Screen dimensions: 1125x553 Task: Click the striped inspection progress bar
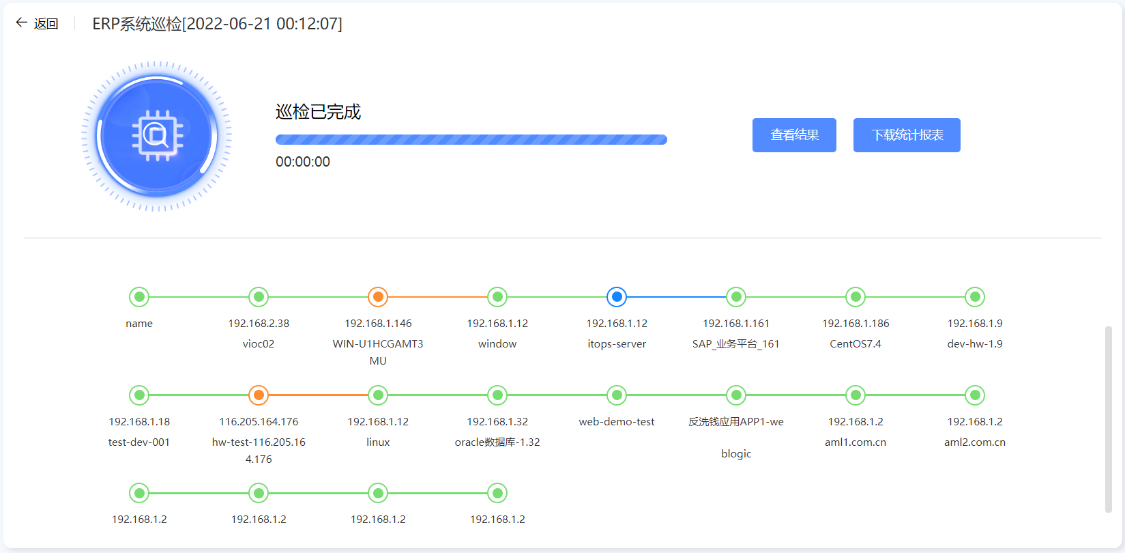(471, 140)
